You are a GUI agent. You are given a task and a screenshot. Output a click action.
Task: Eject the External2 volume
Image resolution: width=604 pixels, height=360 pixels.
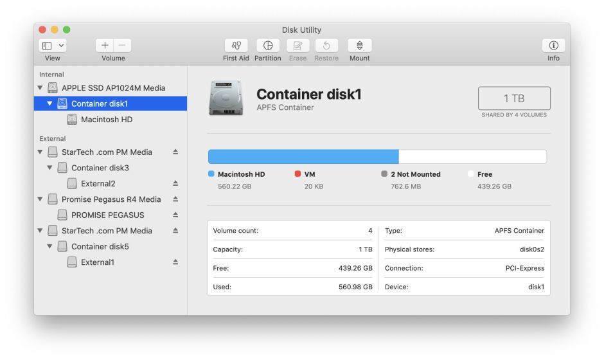(x=175, y=183)
